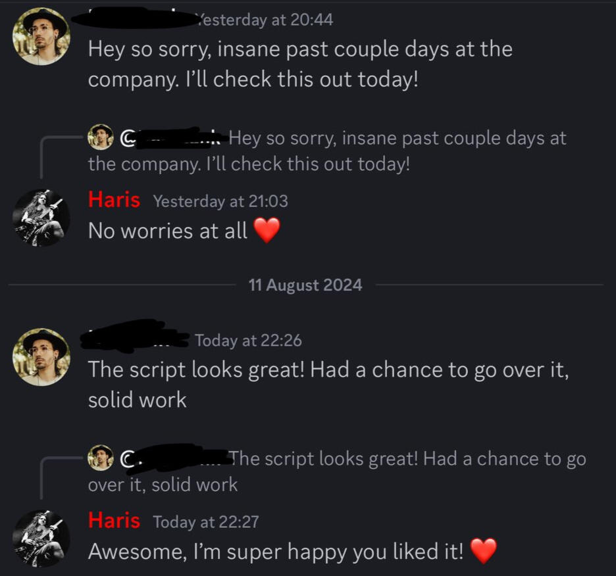
Task: Click the Haris username on the 22:27 message
Action: pos(114,521)
